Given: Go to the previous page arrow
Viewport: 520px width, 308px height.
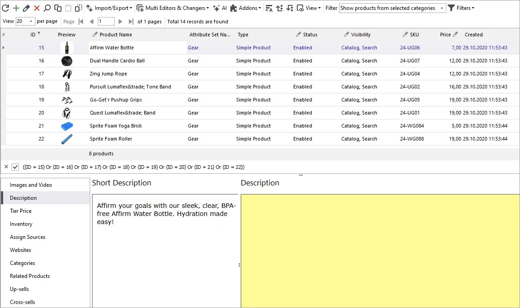Looking at the screenshot, I should point(92,22).
